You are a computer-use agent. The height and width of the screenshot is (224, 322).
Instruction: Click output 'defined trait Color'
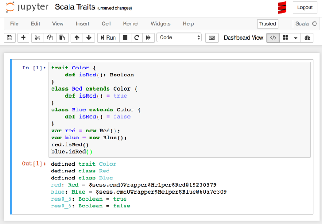click(x=84, y=164)
